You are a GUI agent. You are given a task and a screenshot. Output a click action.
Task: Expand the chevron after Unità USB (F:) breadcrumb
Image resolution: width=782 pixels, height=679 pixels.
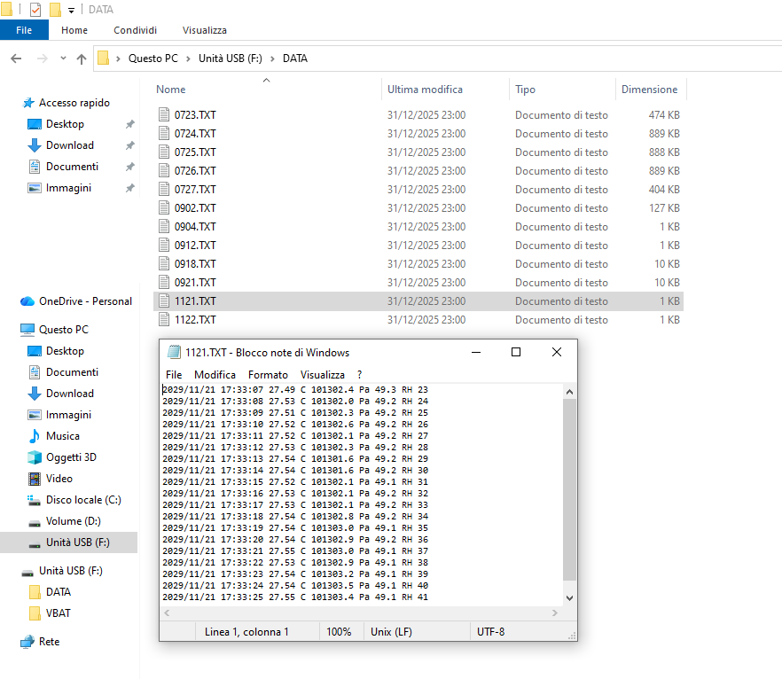click(272, 59)
